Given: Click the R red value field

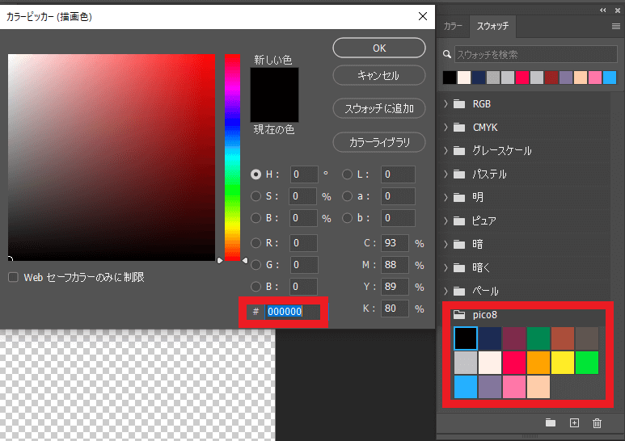Looking at the screenshot, I should 304,243.
